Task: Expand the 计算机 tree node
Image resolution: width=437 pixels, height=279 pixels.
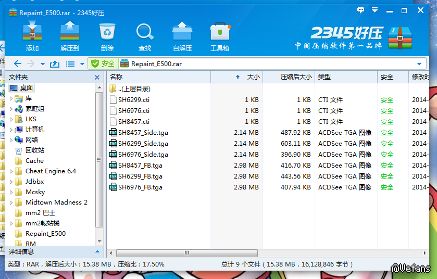Action: click(x=11, y=130)
